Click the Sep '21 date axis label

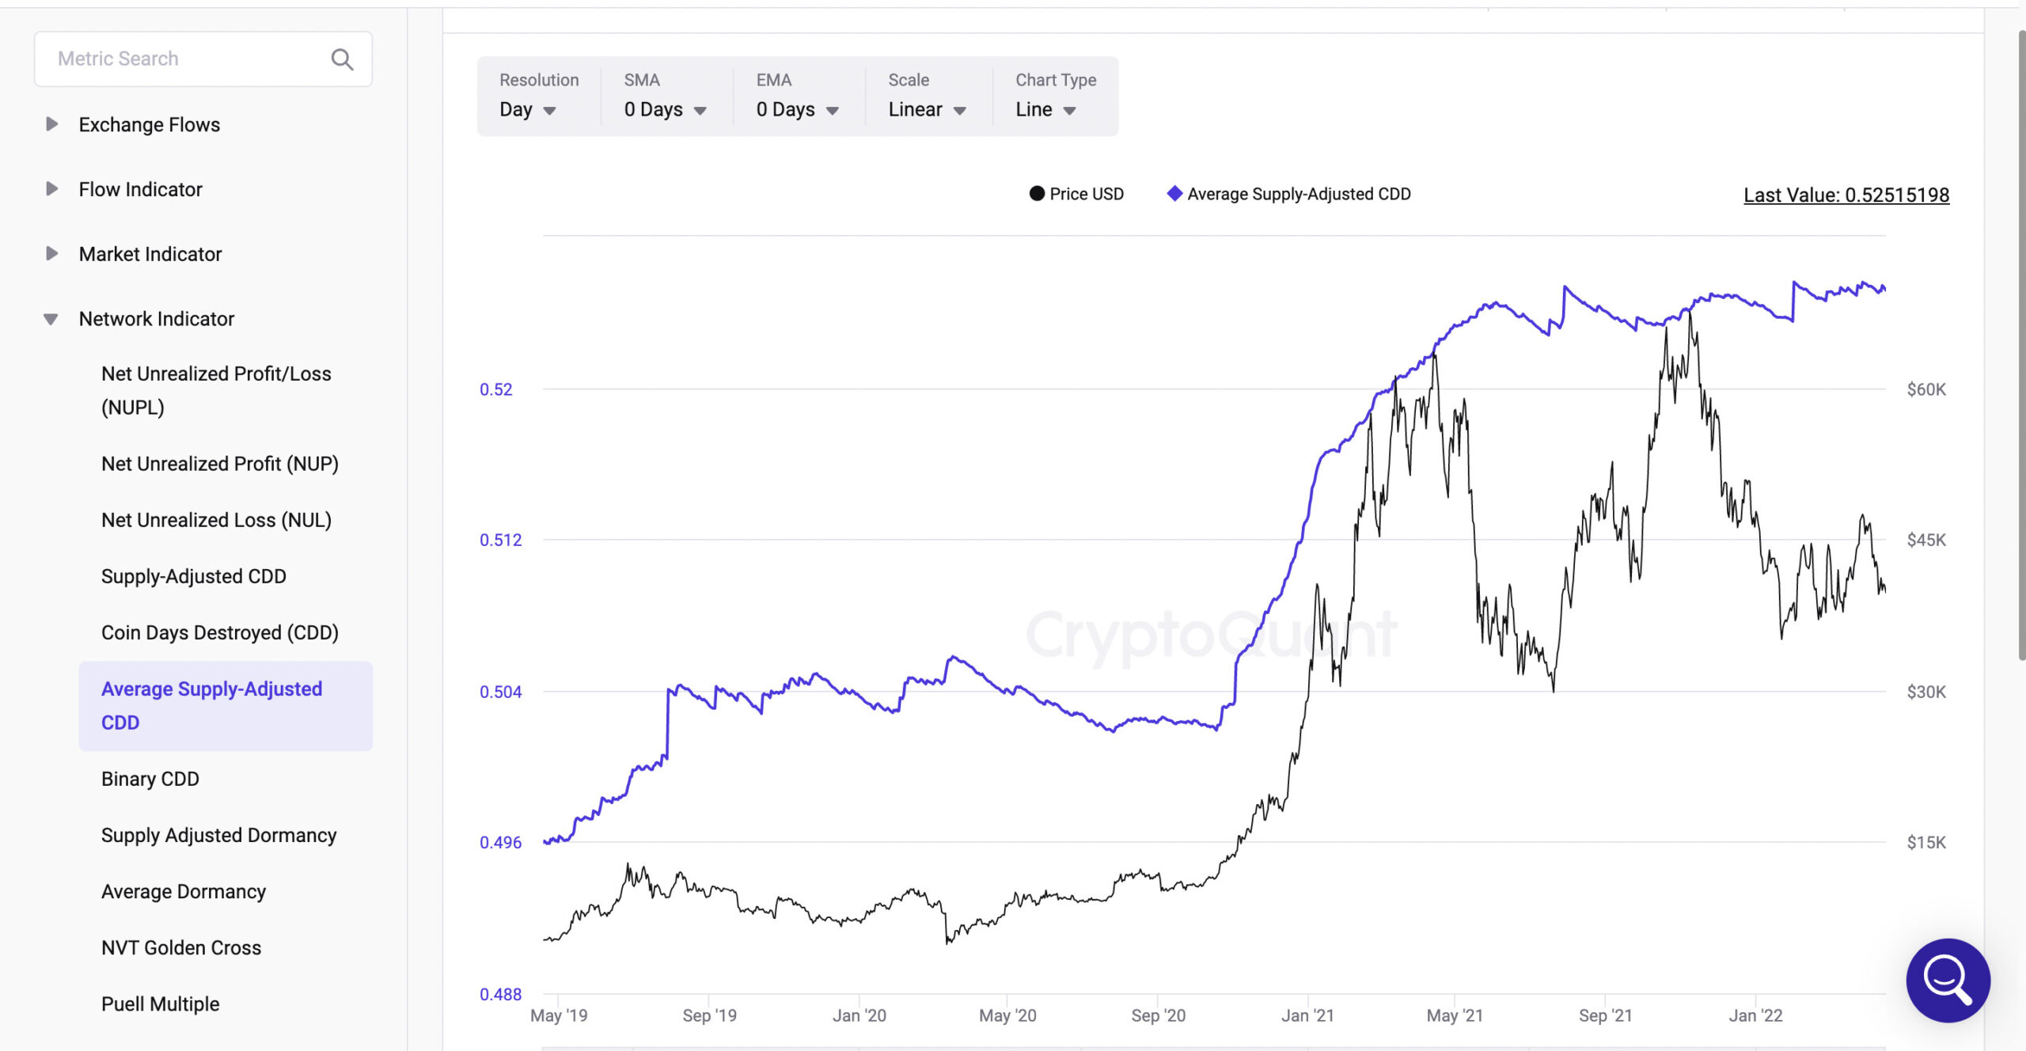[x=1605, y=1015]
